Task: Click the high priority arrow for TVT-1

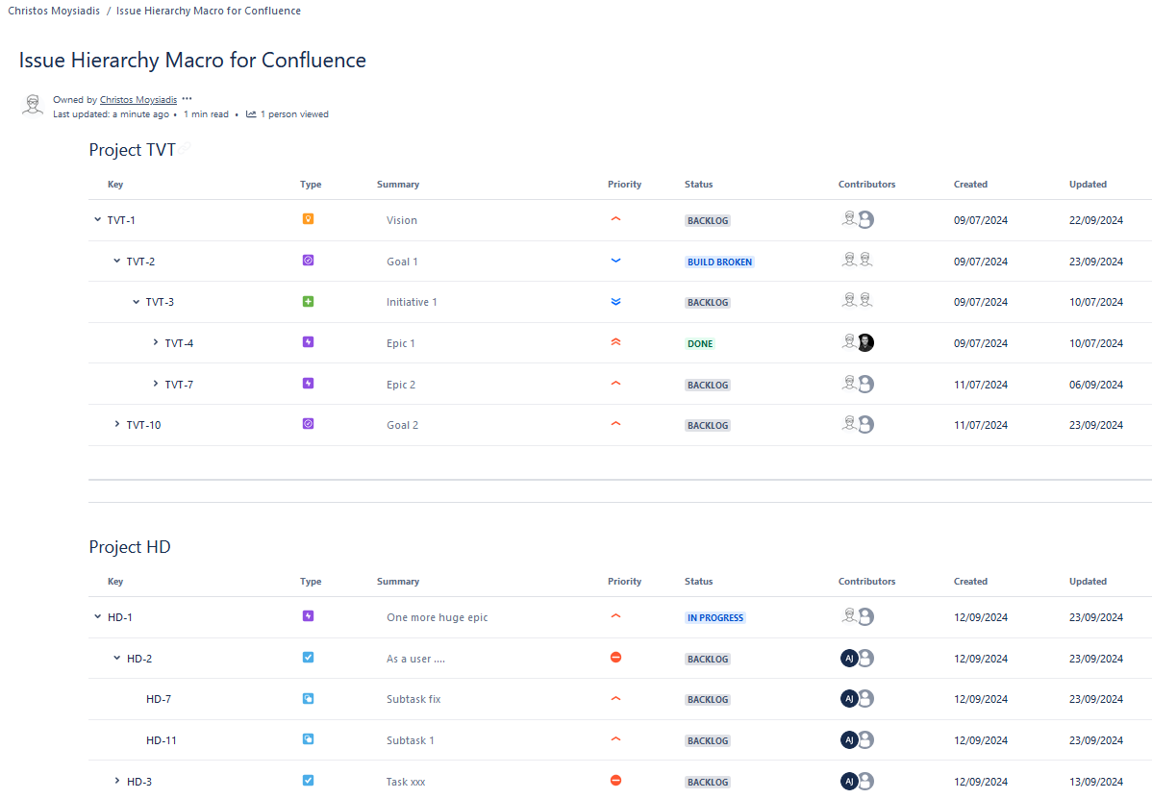Action: pos(615,219)
